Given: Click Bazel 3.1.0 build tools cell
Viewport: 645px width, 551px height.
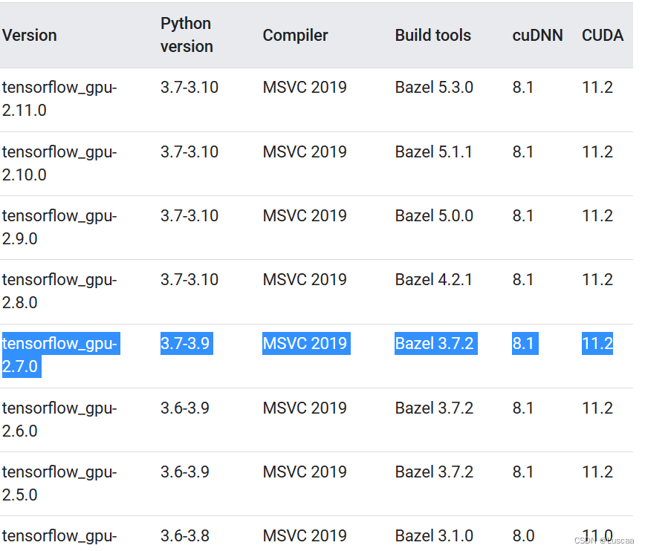Looking at the screenshot, I should 434,535.
